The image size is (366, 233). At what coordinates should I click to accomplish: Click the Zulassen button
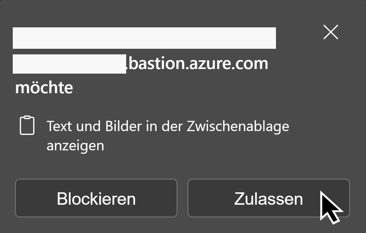coord(268,198)
